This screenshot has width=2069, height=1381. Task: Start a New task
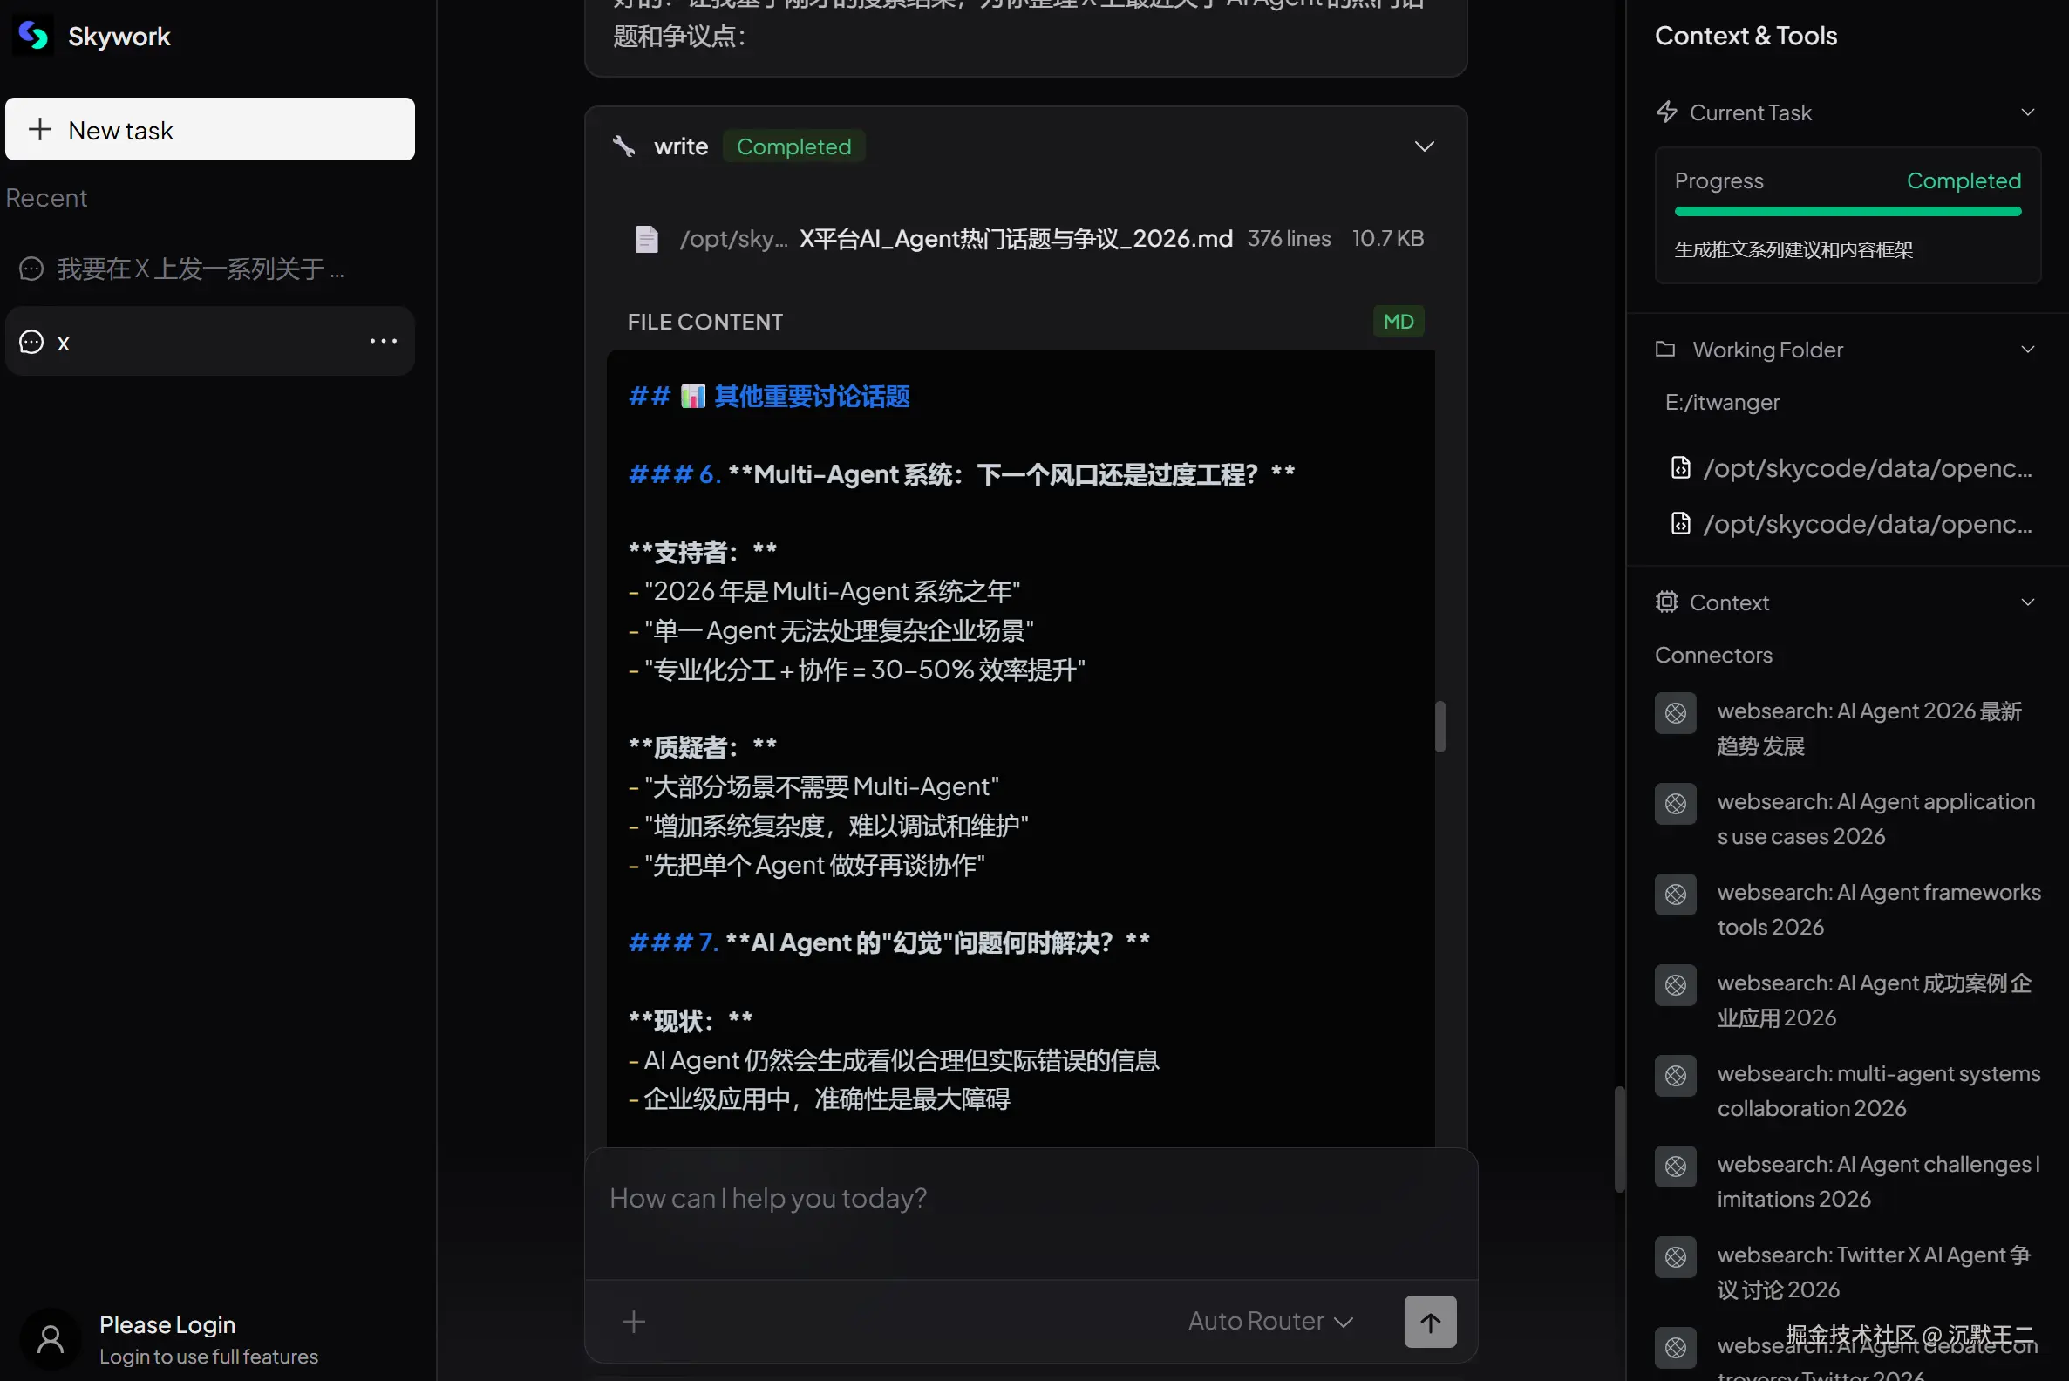click(x=209, y=129)
